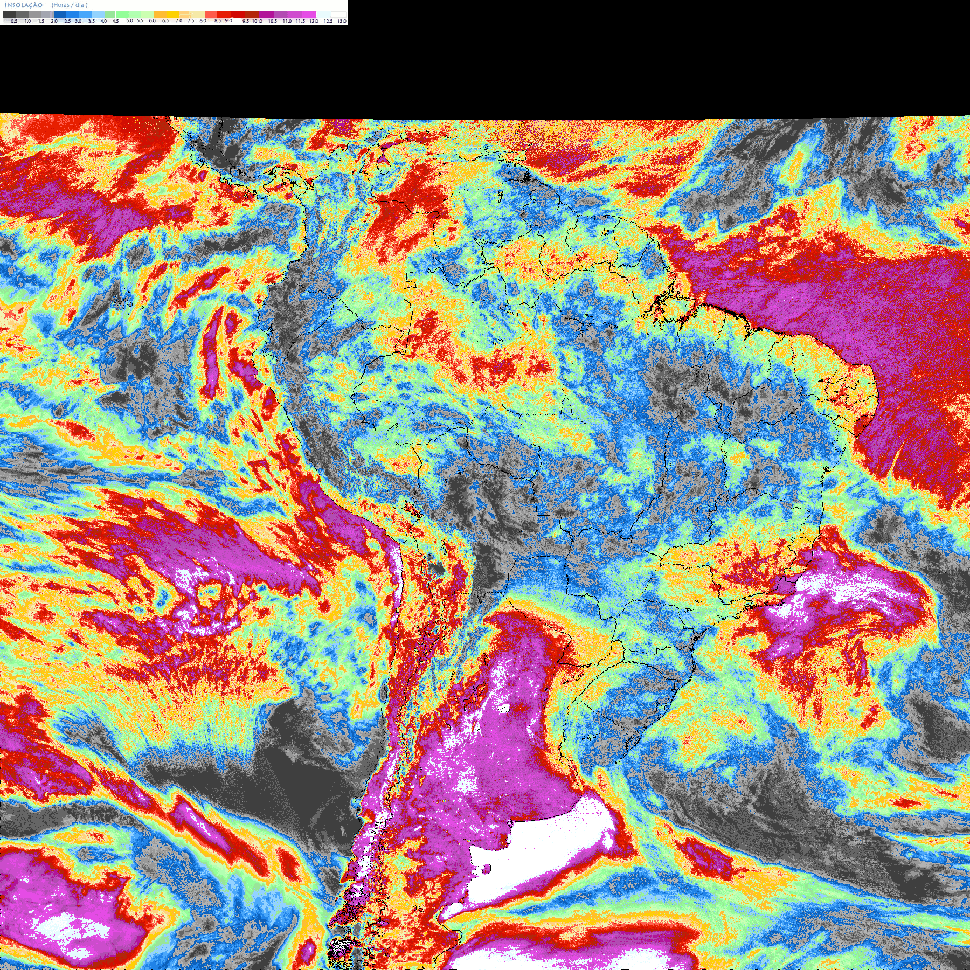Viewport: 970px width, 970px height.
Task: Select the 7.0 legend value label
Action: [x=179, y=20]
